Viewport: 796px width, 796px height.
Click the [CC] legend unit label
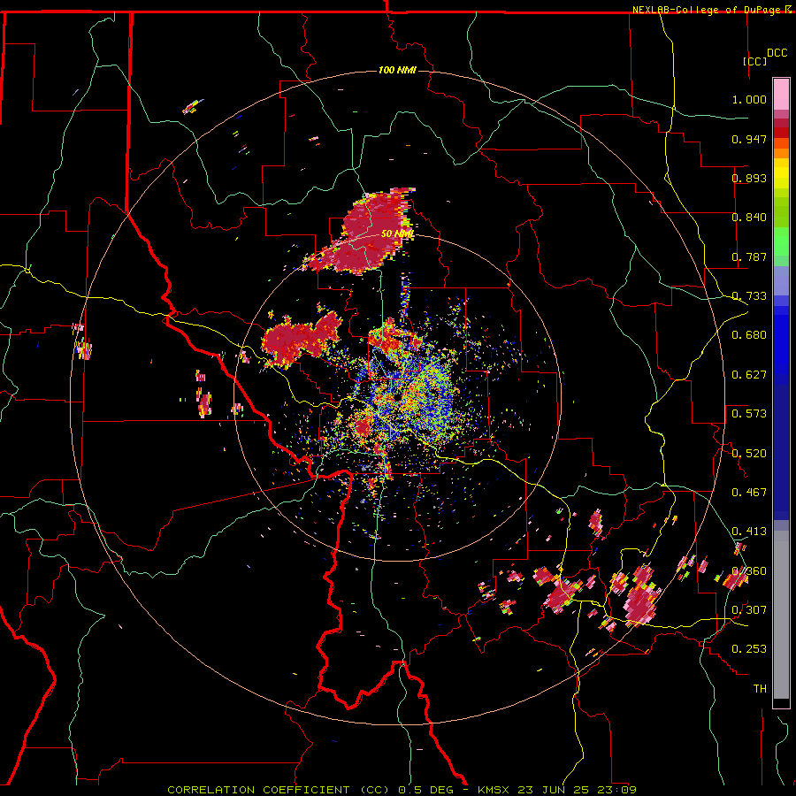pos(754,61)
